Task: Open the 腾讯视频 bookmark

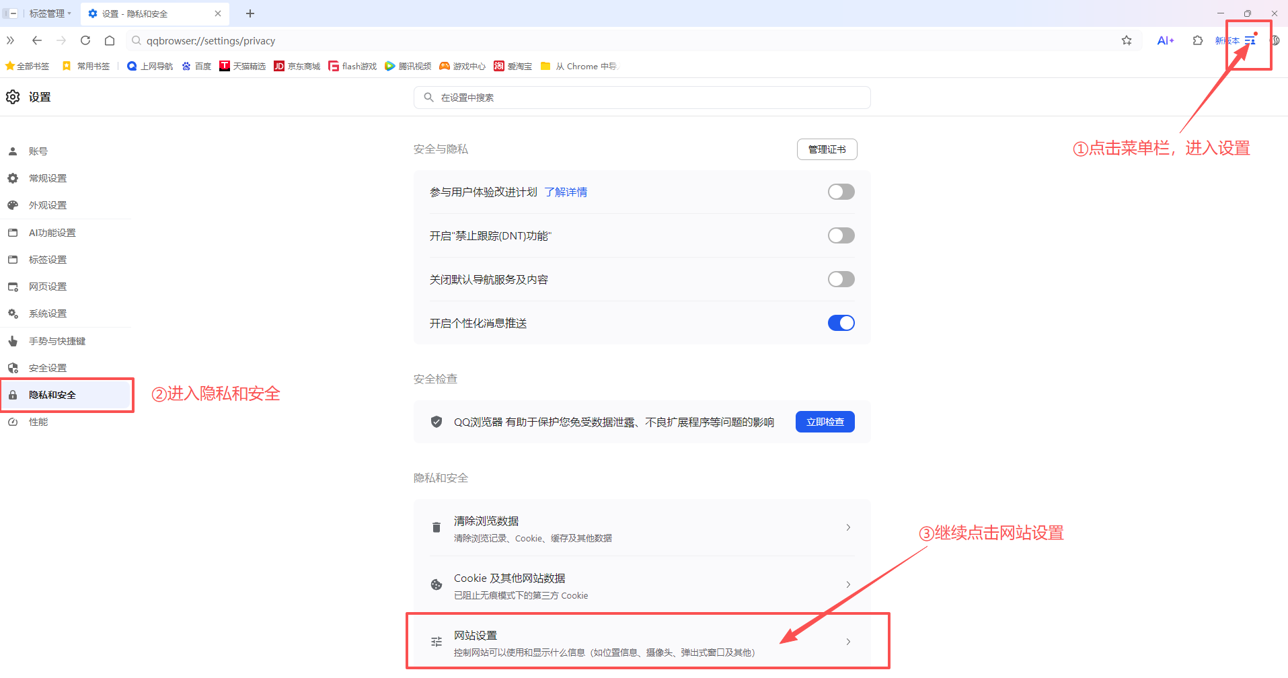Action: (408, 66)
